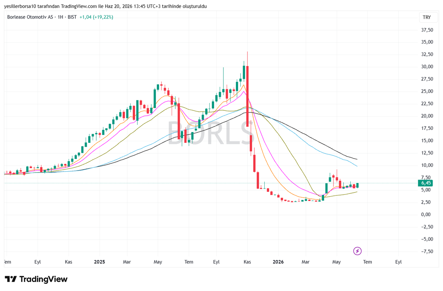443x291 pixels.
Task: Click the negative −5,00 price axis label
Action: click(426, 239)
